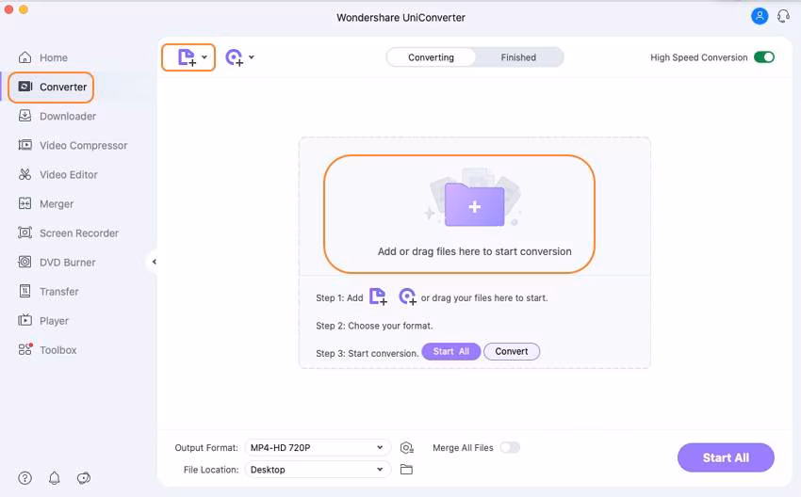This screenshot has width=801, height=497.
Task: Open Player from sidebar label
Action: click(x=54, y=321)
